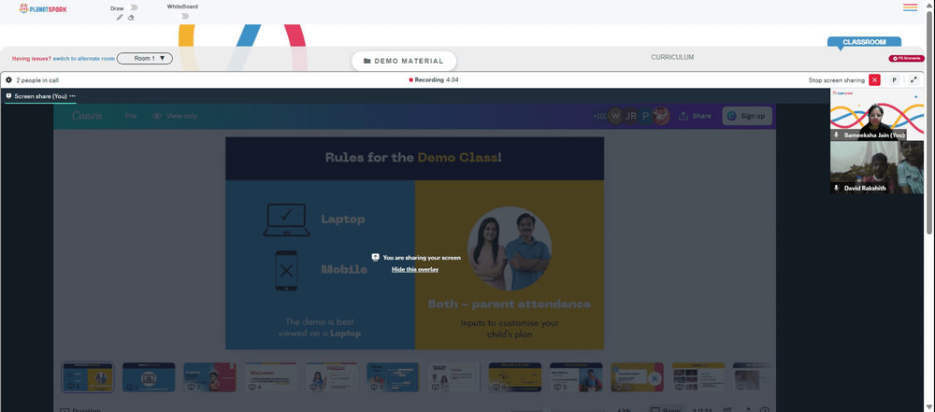The width and height of the screenshot is (935, 412).
Task: Click the P collaborator avatar in Canva
Action: [645, 116]
